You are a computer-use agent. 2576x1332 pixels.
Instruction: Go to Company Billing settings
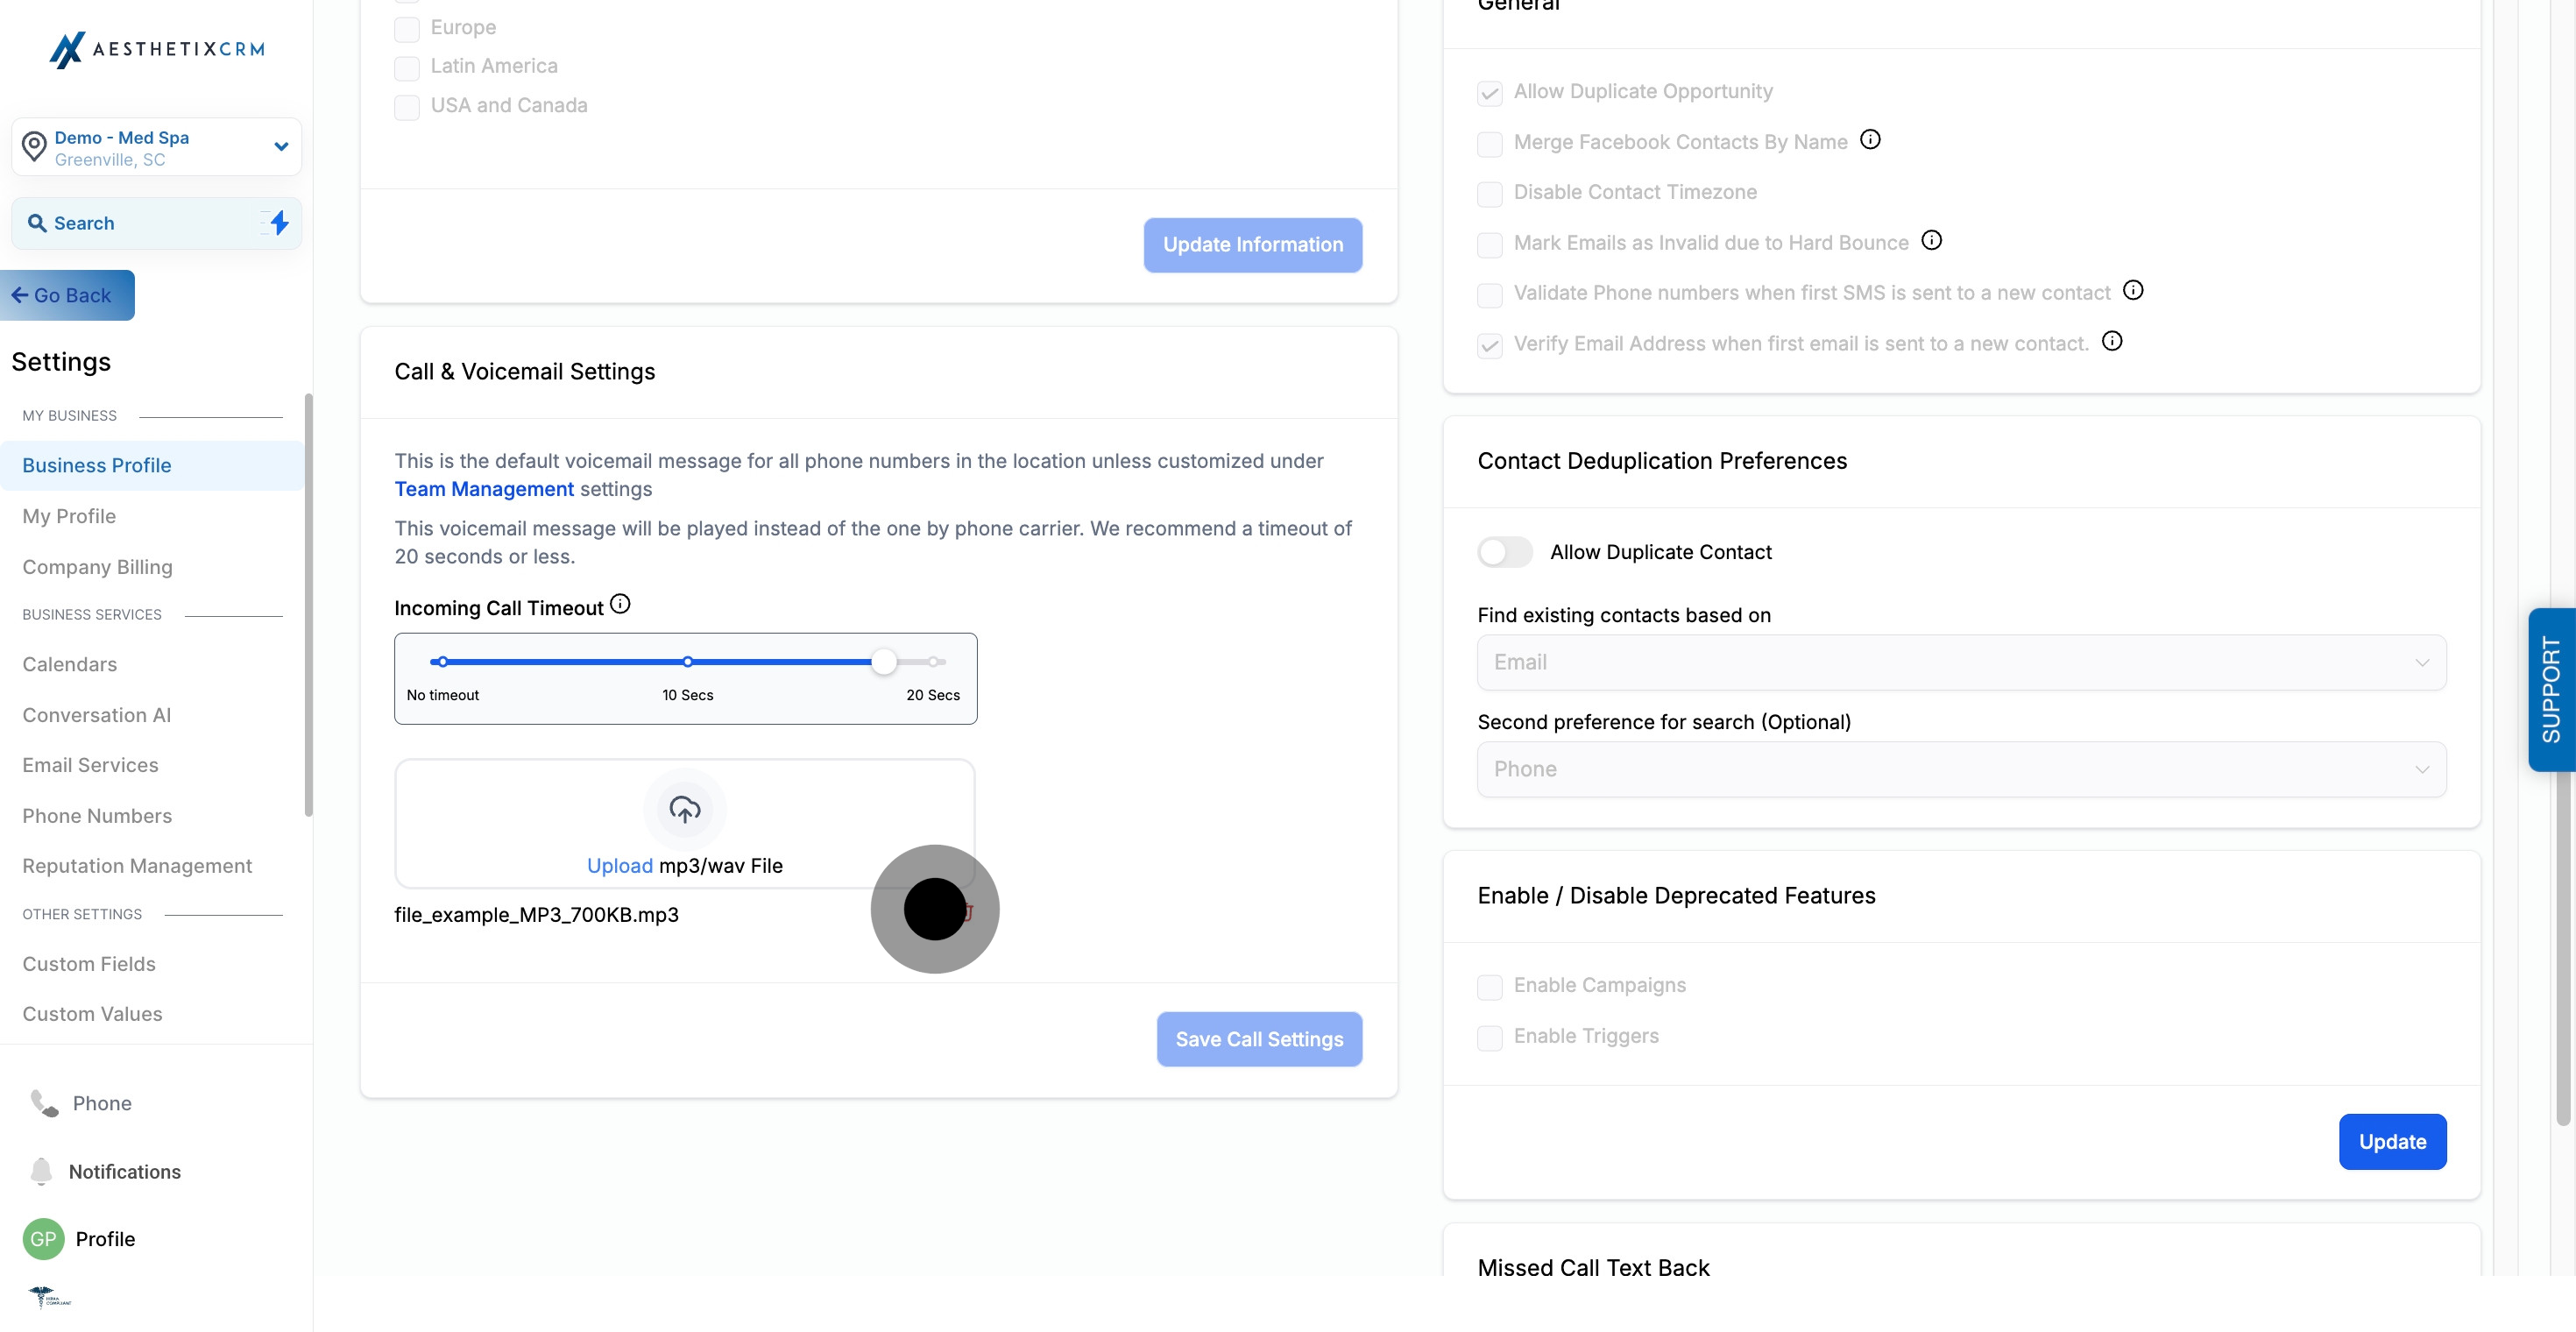[97, 567]
